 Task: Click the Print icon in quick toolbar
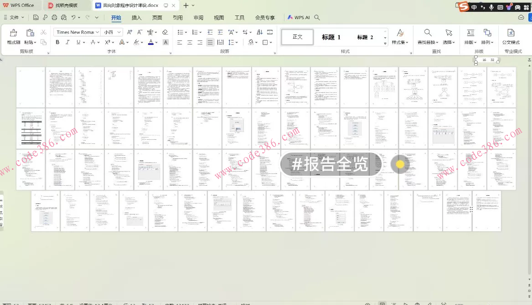pos(54,18)
